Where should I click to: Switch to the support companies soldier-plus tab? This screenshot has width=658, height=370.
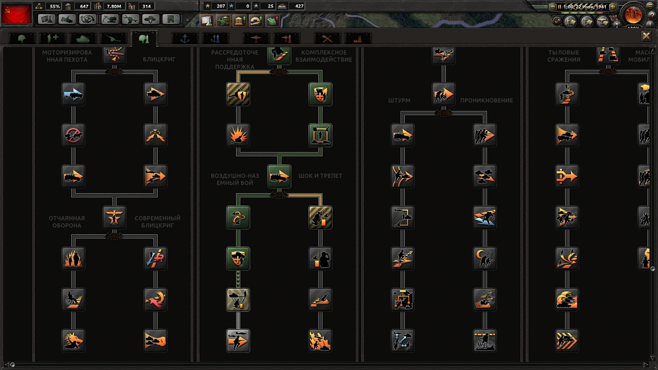[x=52, y=39]
